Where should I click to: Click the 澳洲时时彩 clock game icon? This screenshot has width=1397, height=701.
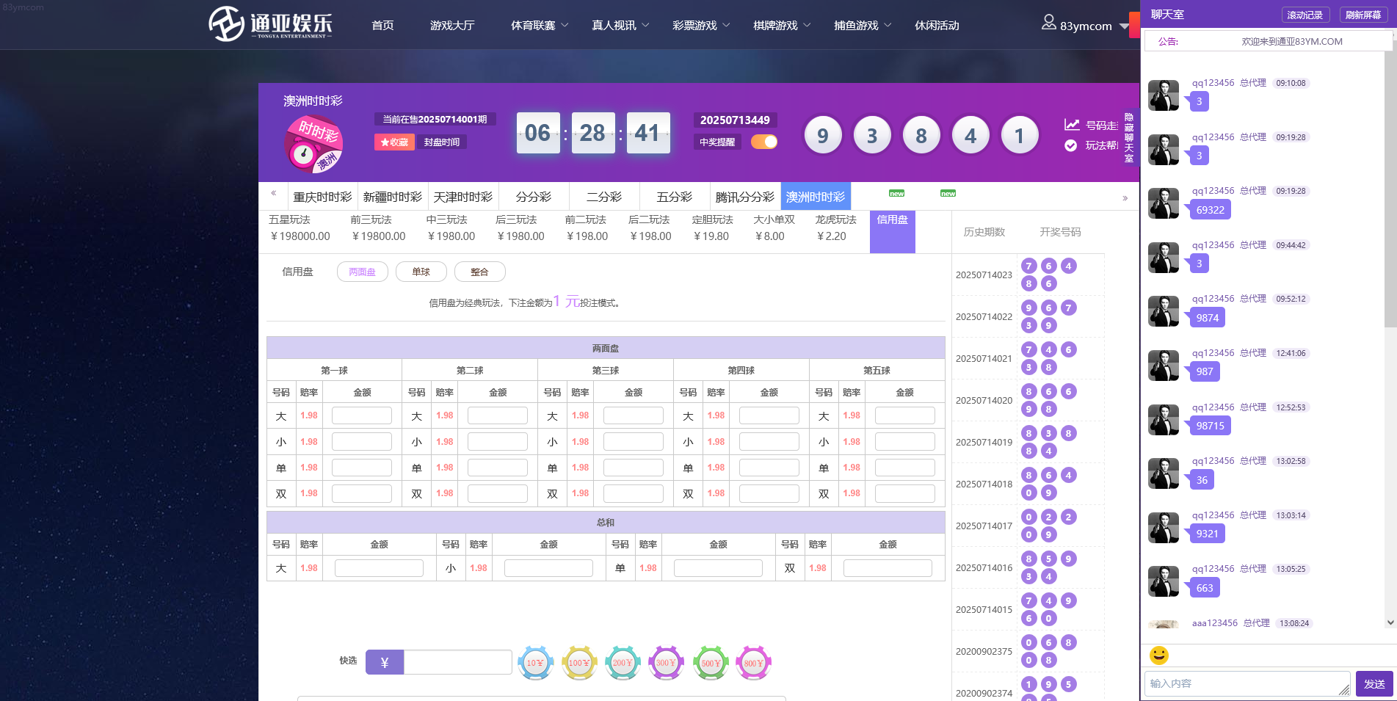[313, 144]
